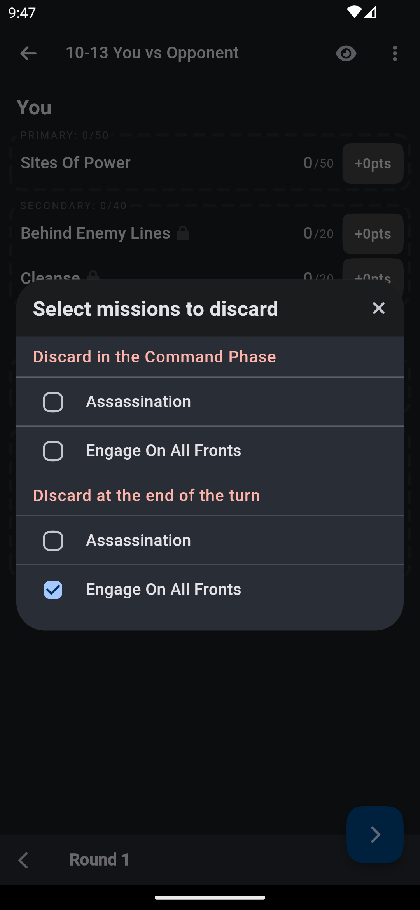This screenshot has height=910, width=420.
Task: Tap the lock icon beside Behind Enemy Lines
Action: [183, 233]
